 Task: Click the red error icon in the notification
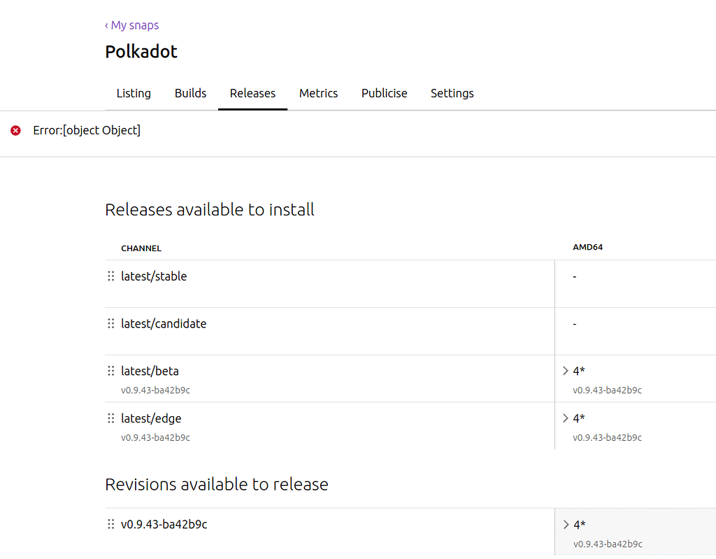(15, 131)
